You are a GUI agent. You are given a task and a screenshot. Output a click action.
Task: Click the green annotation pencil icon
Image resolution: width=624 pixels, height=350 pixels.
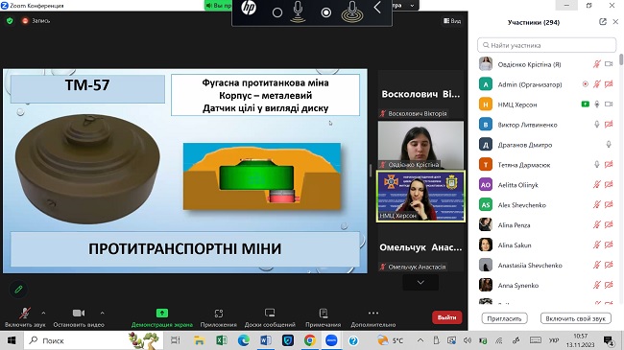pyautogui.click(x=18, y=290)
